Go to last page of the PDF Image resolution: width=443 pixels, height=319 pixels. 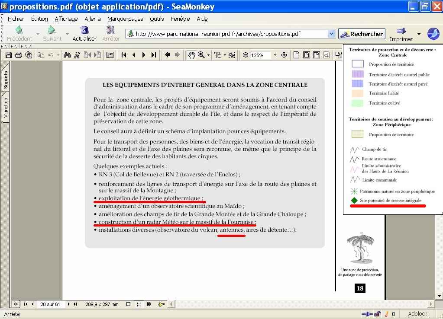point(153,55)
